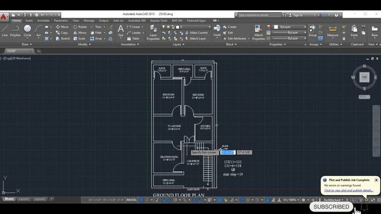Select the Polyline tool
This screenshot has width=381, height=214.
click(x=15, y=31)
